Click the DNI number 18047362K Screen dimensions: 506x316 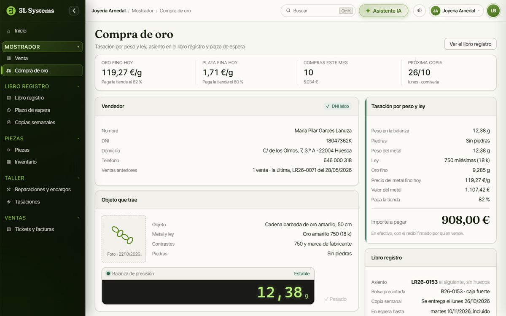click(339, 141)
